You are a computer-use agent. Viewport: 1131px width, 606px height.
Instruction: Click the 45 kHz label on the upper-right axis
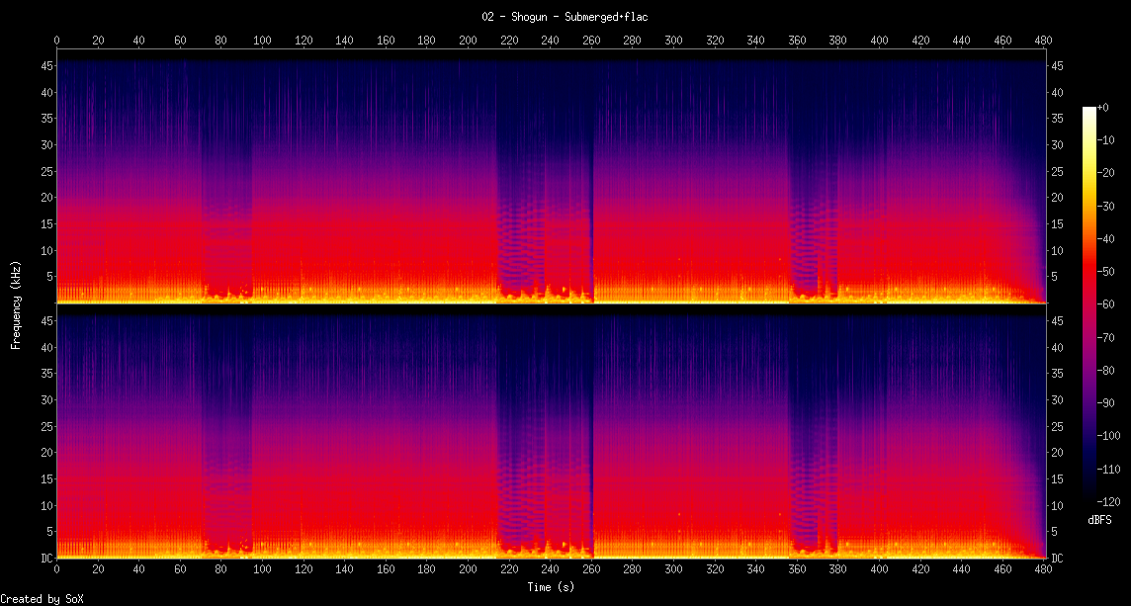1057,66
